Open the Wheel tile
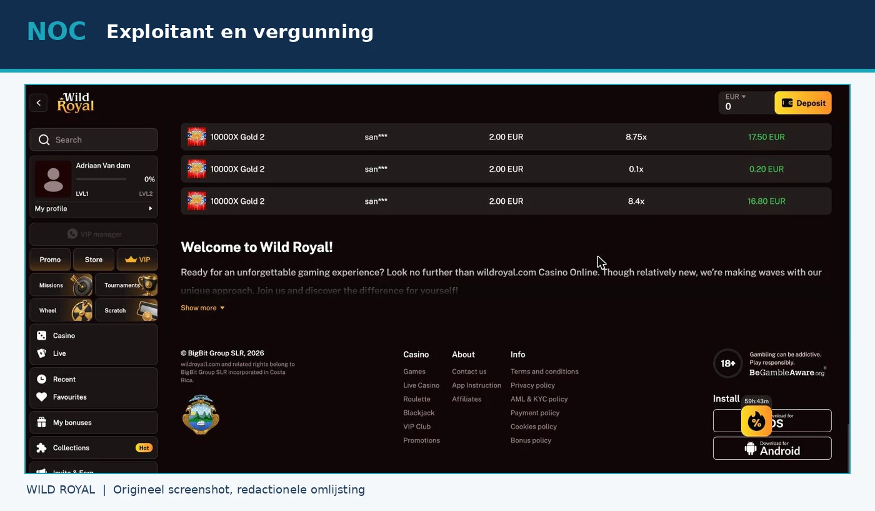Screen dimensions: 875x511 tap(61, 310)
